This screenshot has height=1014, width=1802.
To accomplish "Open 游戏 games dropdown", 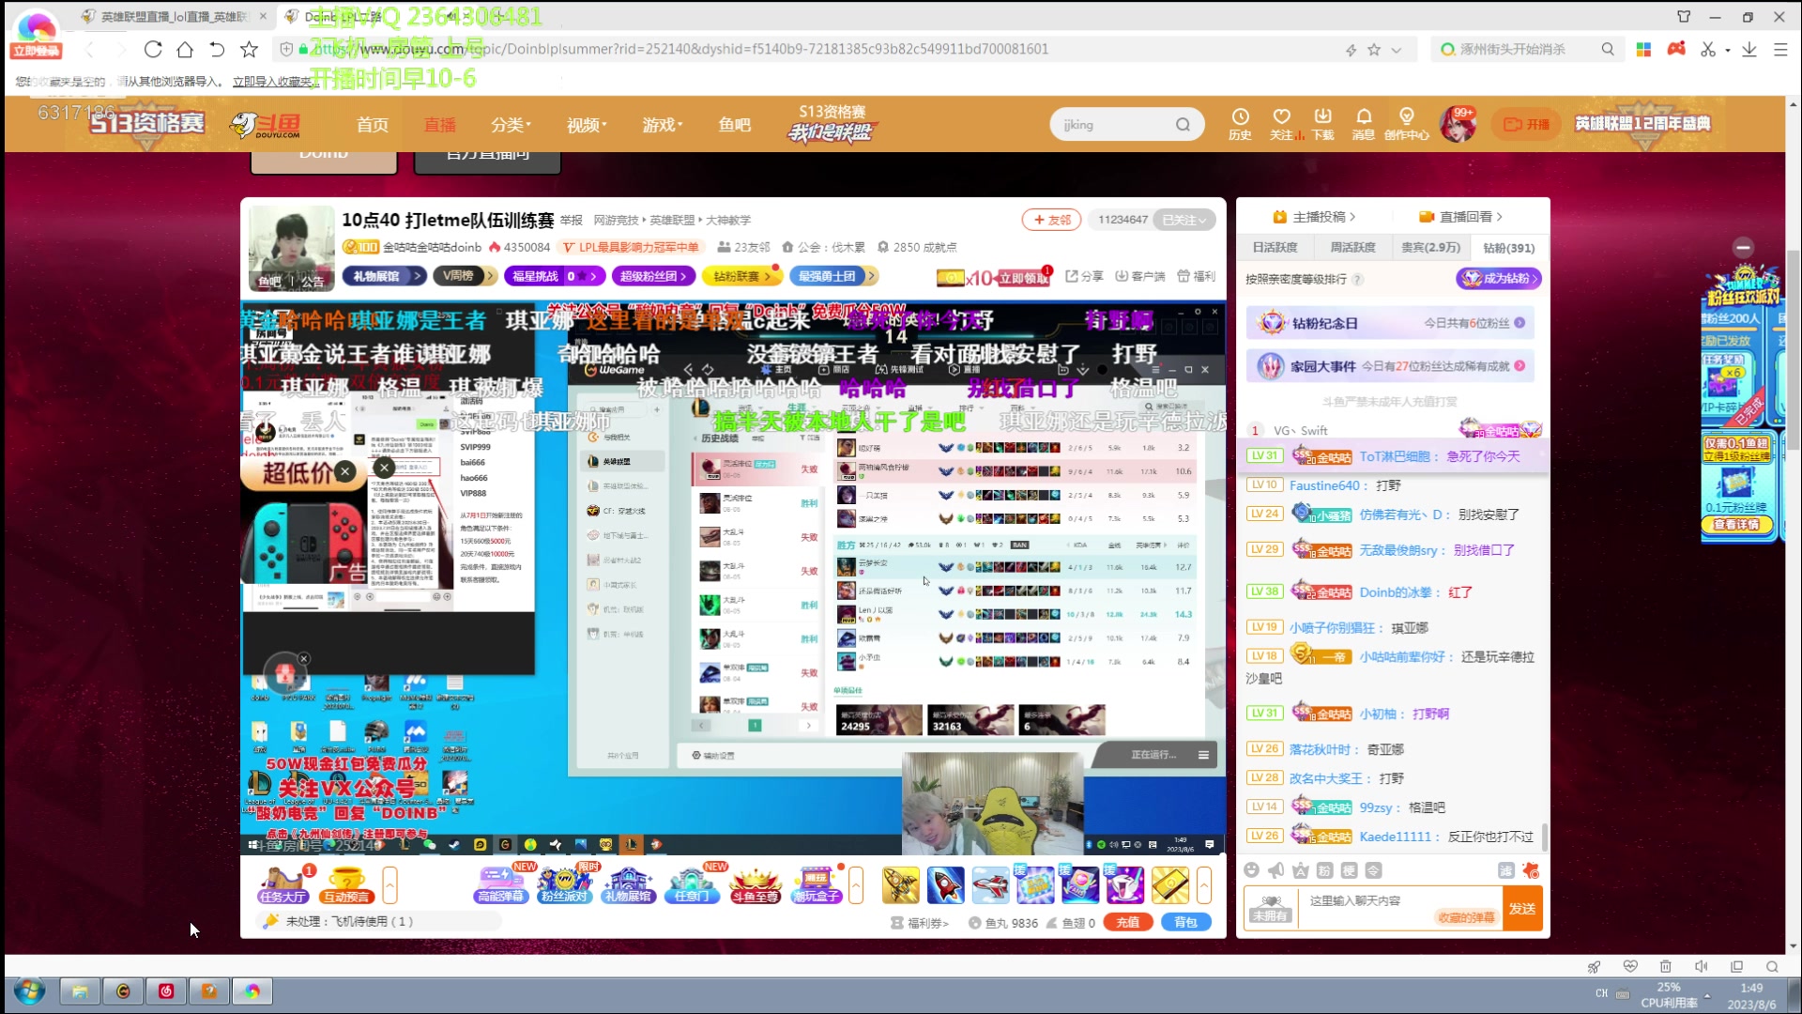I will coord(663,125).
